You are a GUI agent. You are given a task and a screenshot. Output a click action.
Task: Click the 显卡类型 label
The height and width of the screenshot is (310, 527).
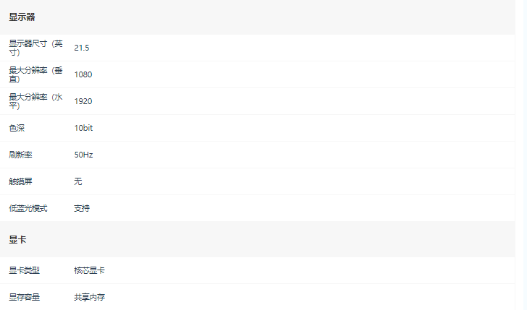pyautogui.click(x=24, y=270)
